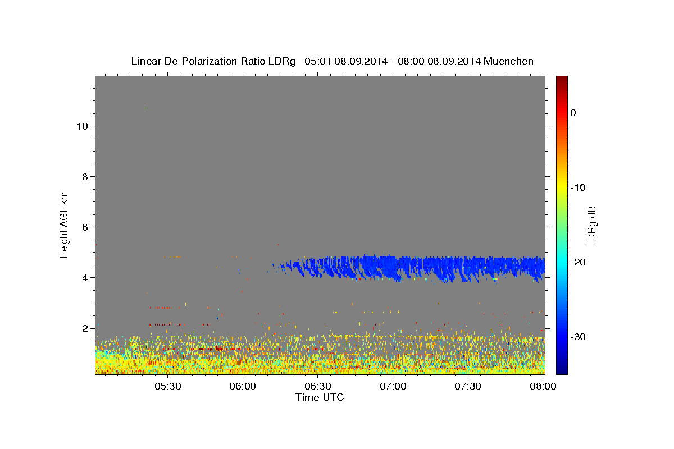This screenshot has width=674, height=449.
Task: Click the 'Time UTC' x-axis label
Action: (x=320, y=397)
